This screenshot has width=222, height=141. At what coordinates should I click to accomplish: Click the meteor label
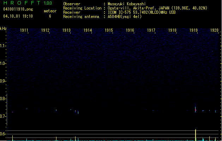(50, 11)
